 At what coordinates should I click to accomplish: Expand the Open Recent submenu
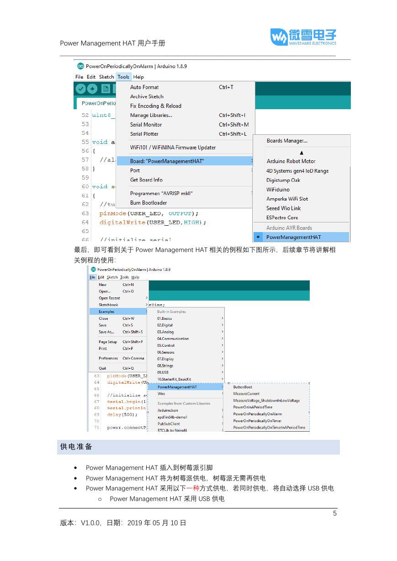point(118,298)
